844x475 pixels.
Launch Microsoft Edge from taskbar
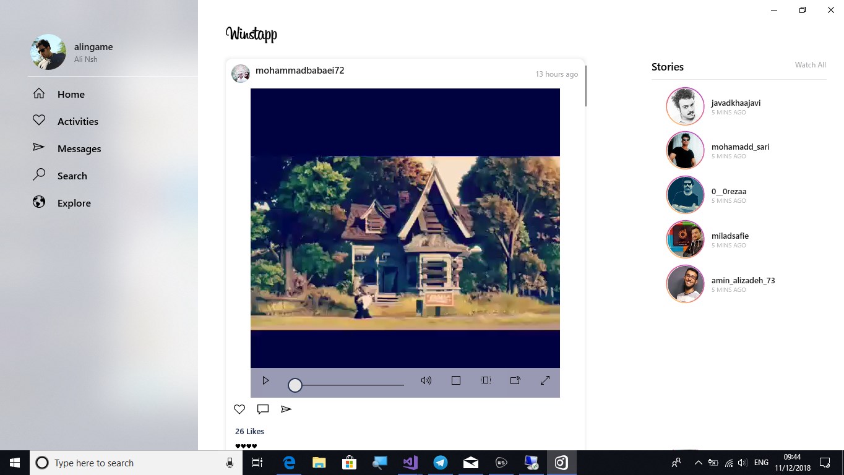pyautogui.click(x=289, y=463)
